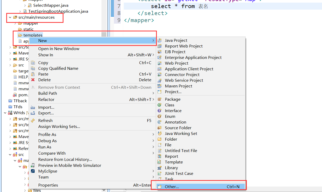Select Report entry in New submenu
The height and width of the screenshot is (192, 322).
pos(171,156)
